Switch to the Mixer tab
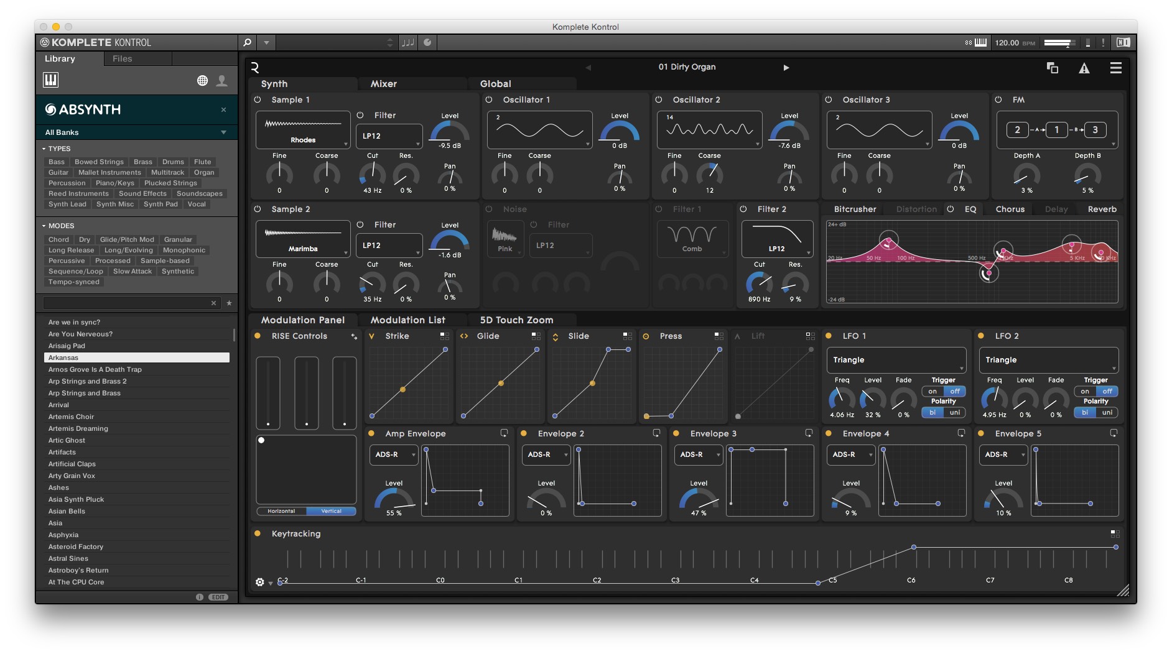The width and height of the screenshot is (1172, 654). coord(384,83)
